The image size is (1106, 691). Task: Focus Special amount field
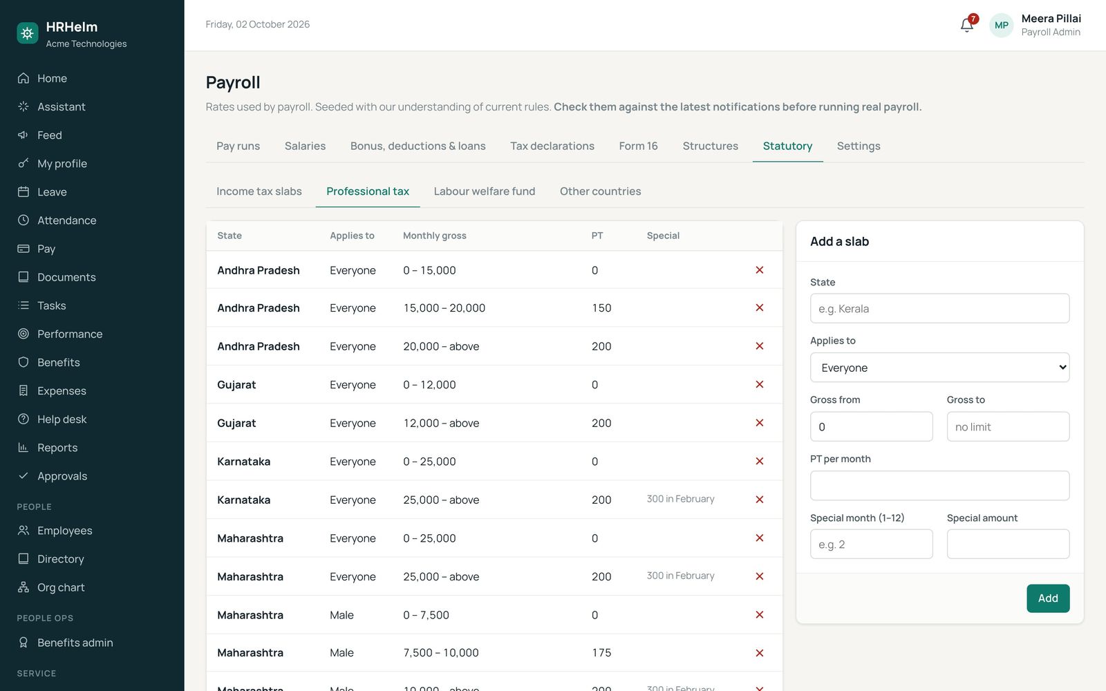tap(1008, 545)
